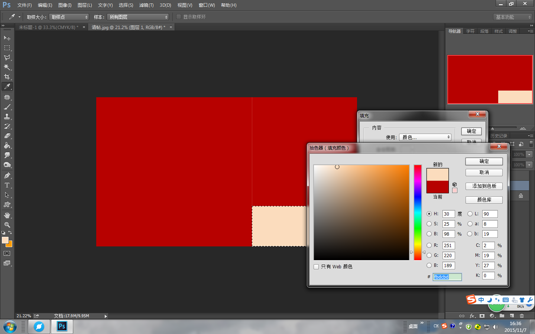The height and width of the screenshot is (334, 535).
Task: Select the Crop tool
Action: click(x=7, y=77)
